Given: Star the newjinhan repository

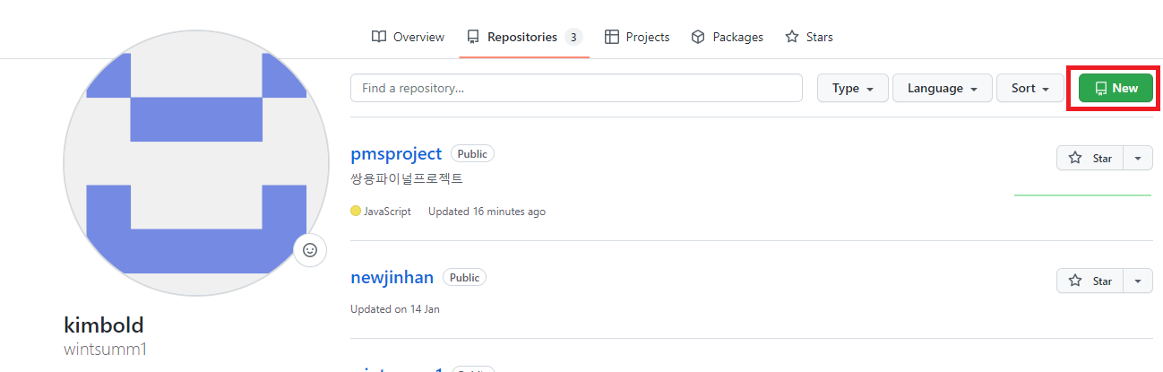Looking at the screenshot, I should [1090, 281].
